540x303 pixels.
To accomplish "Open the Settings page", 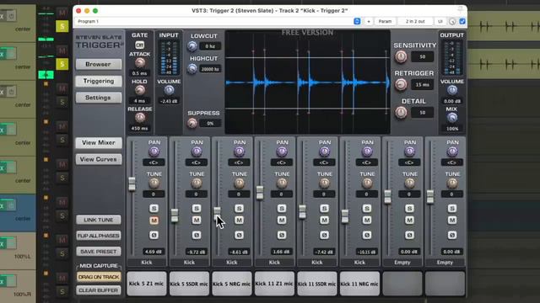I will [x=99, y=98].
